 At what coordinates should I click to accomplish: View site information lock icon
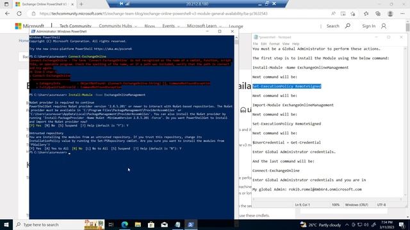(x=33, y=13)
